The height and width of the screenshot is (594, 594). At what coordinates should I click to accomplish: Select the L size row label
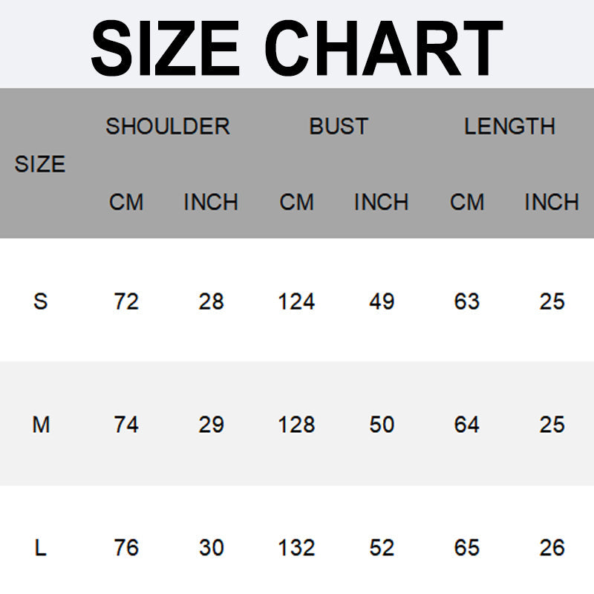tap(41, 548)
